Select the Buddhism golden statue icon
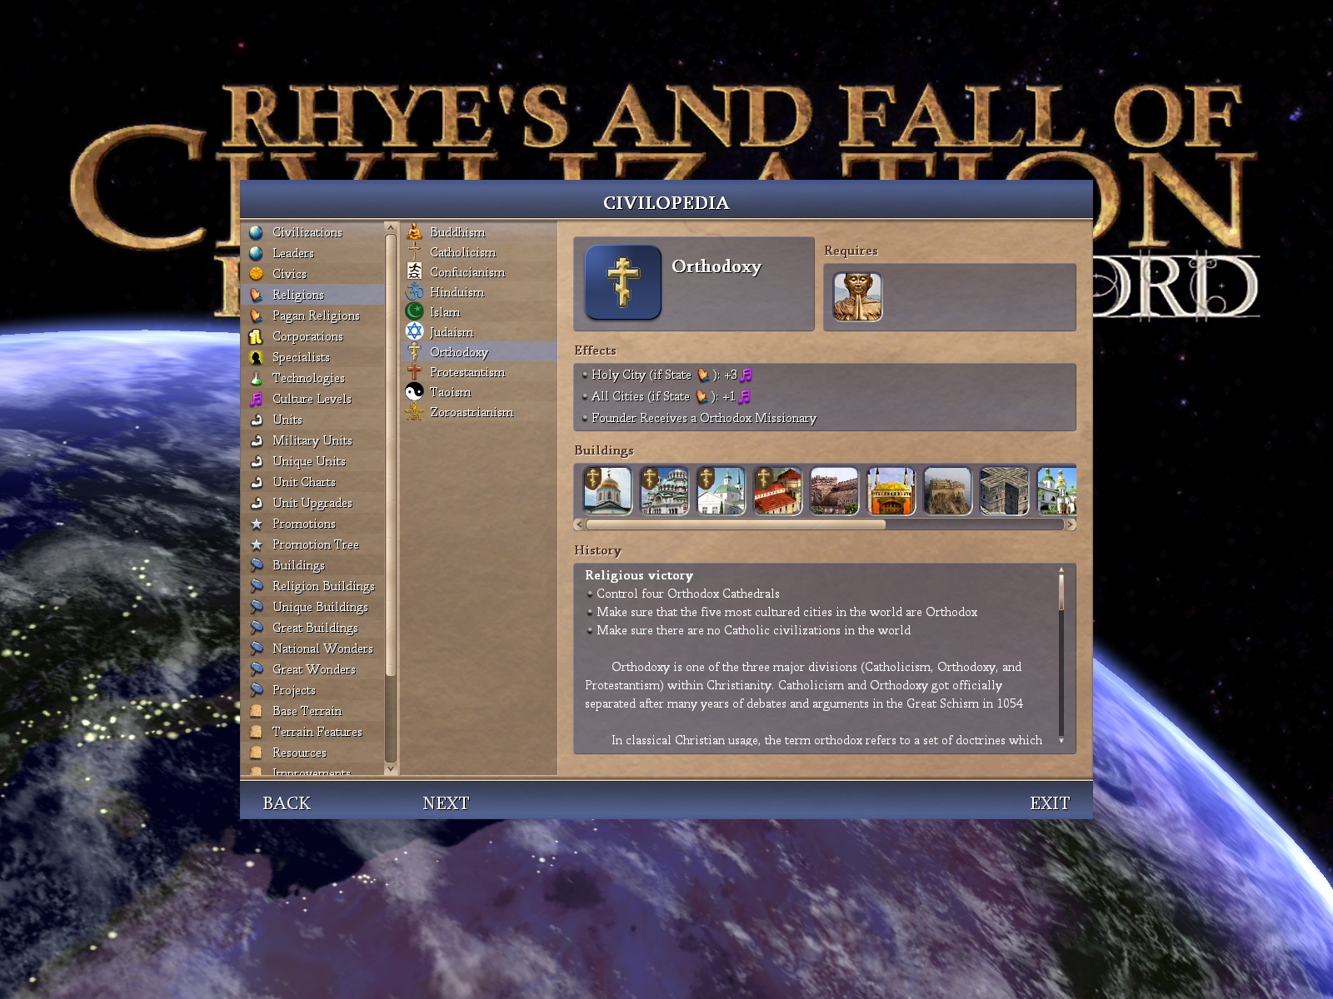Image resolution: width=1333 pixels, height=999 pixels. [414, 232]
